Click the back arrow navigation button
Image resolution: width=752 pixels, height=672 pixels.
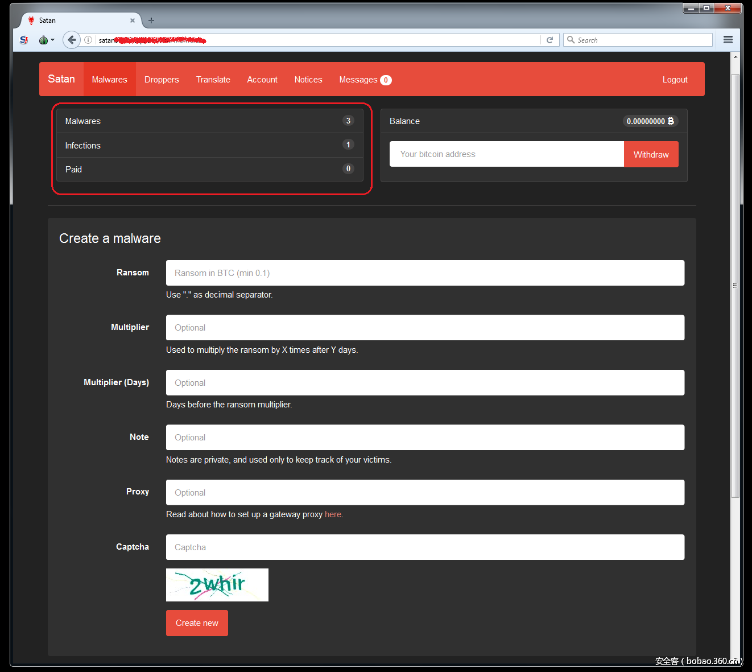[x=71, y=40]
